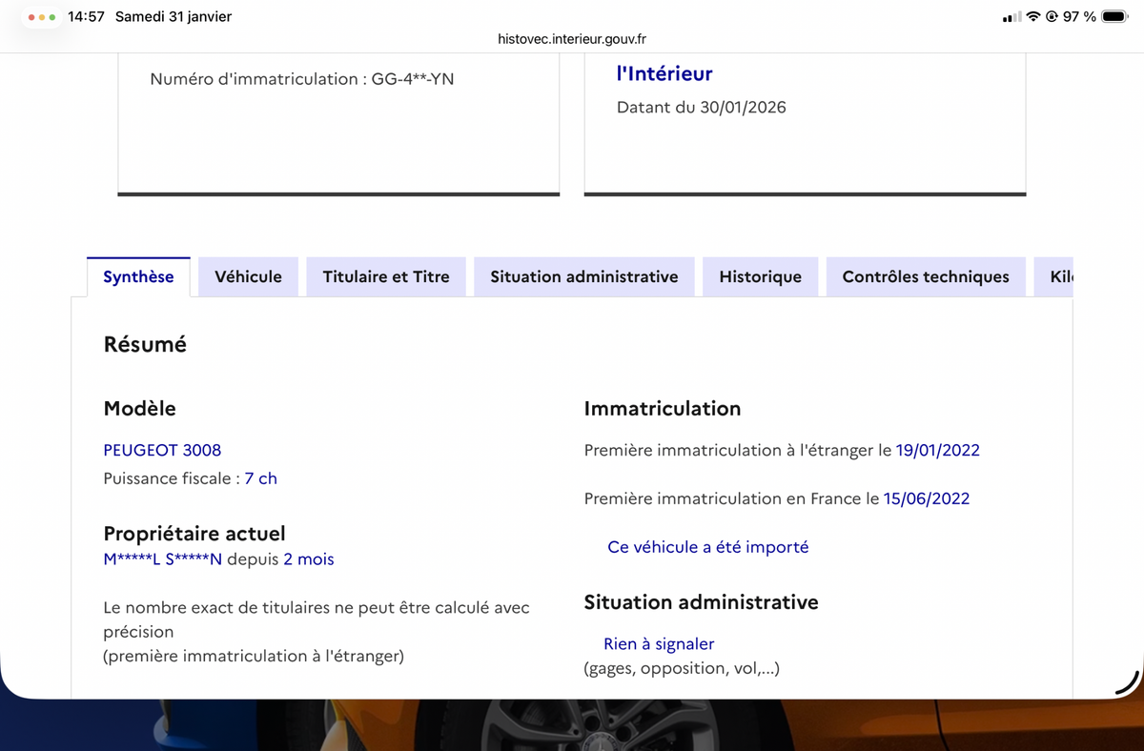The width and height of the screenshot is (1144, 751).
Task: Select the 2 mois ownership duration
Action: 309,559
